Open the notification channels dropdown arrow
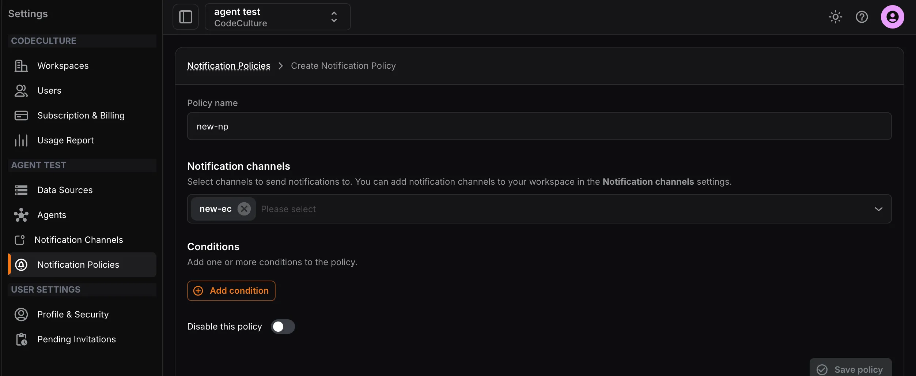This screenshot has width=916, height=376. [x=878, y=209]
